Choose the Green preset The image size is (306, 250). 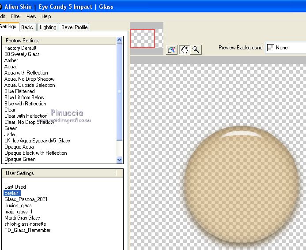[x=11, y=128]
